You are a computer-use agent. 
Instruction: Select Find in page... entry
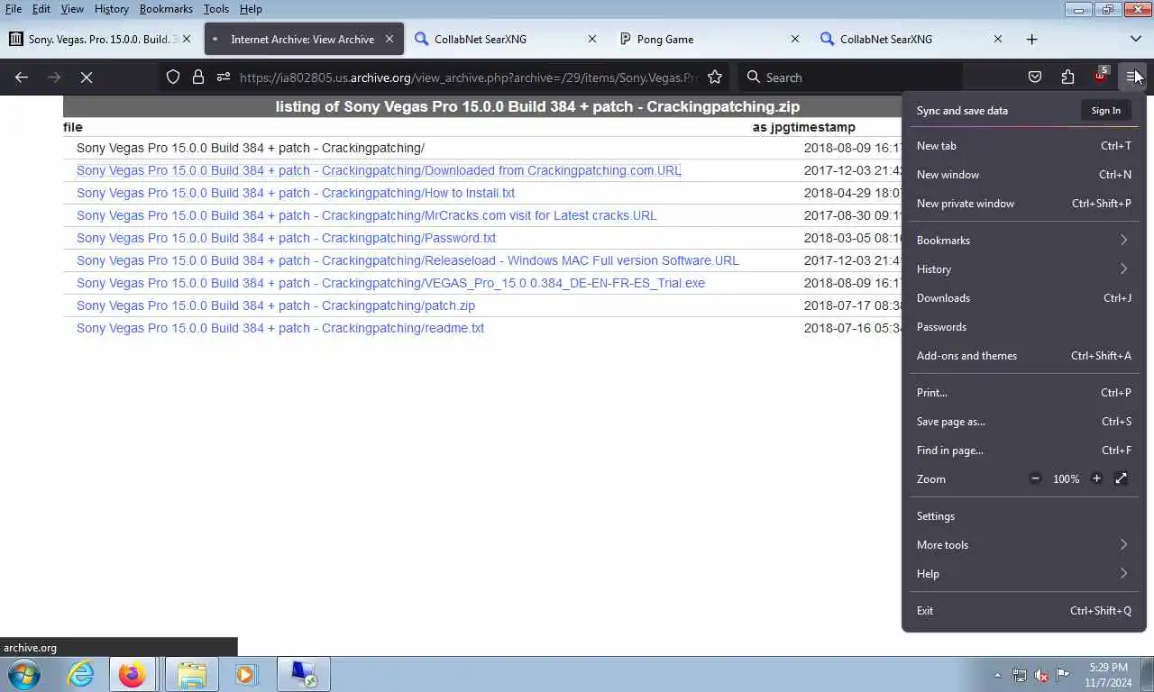click(x=1023, y=450)
